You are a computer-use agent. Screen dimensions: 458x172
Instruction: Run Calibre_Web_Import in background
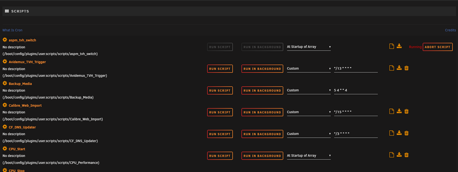pyautogui.click(x=262, y=112)
